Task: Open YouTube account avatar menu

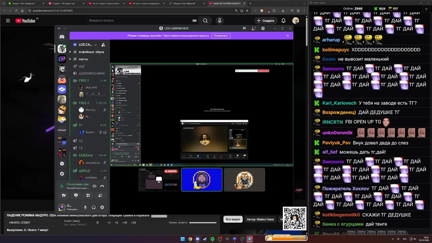Action: (x=296, y=21)
